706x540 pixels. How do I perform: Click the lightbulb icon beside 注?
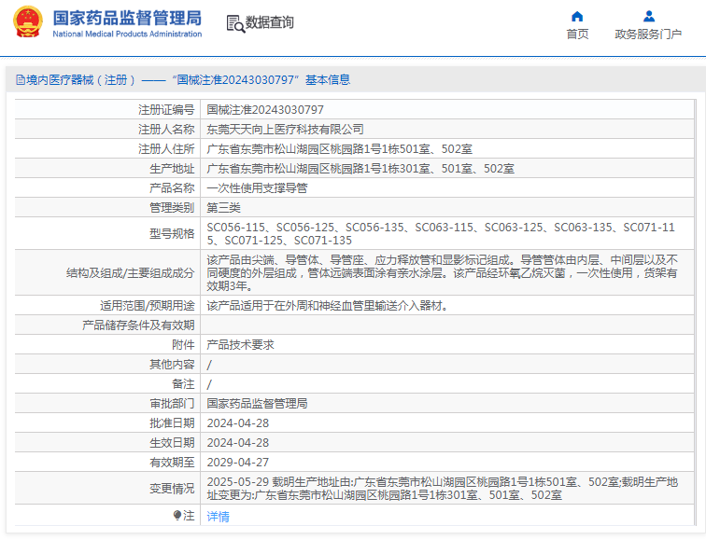coord(177,515)
